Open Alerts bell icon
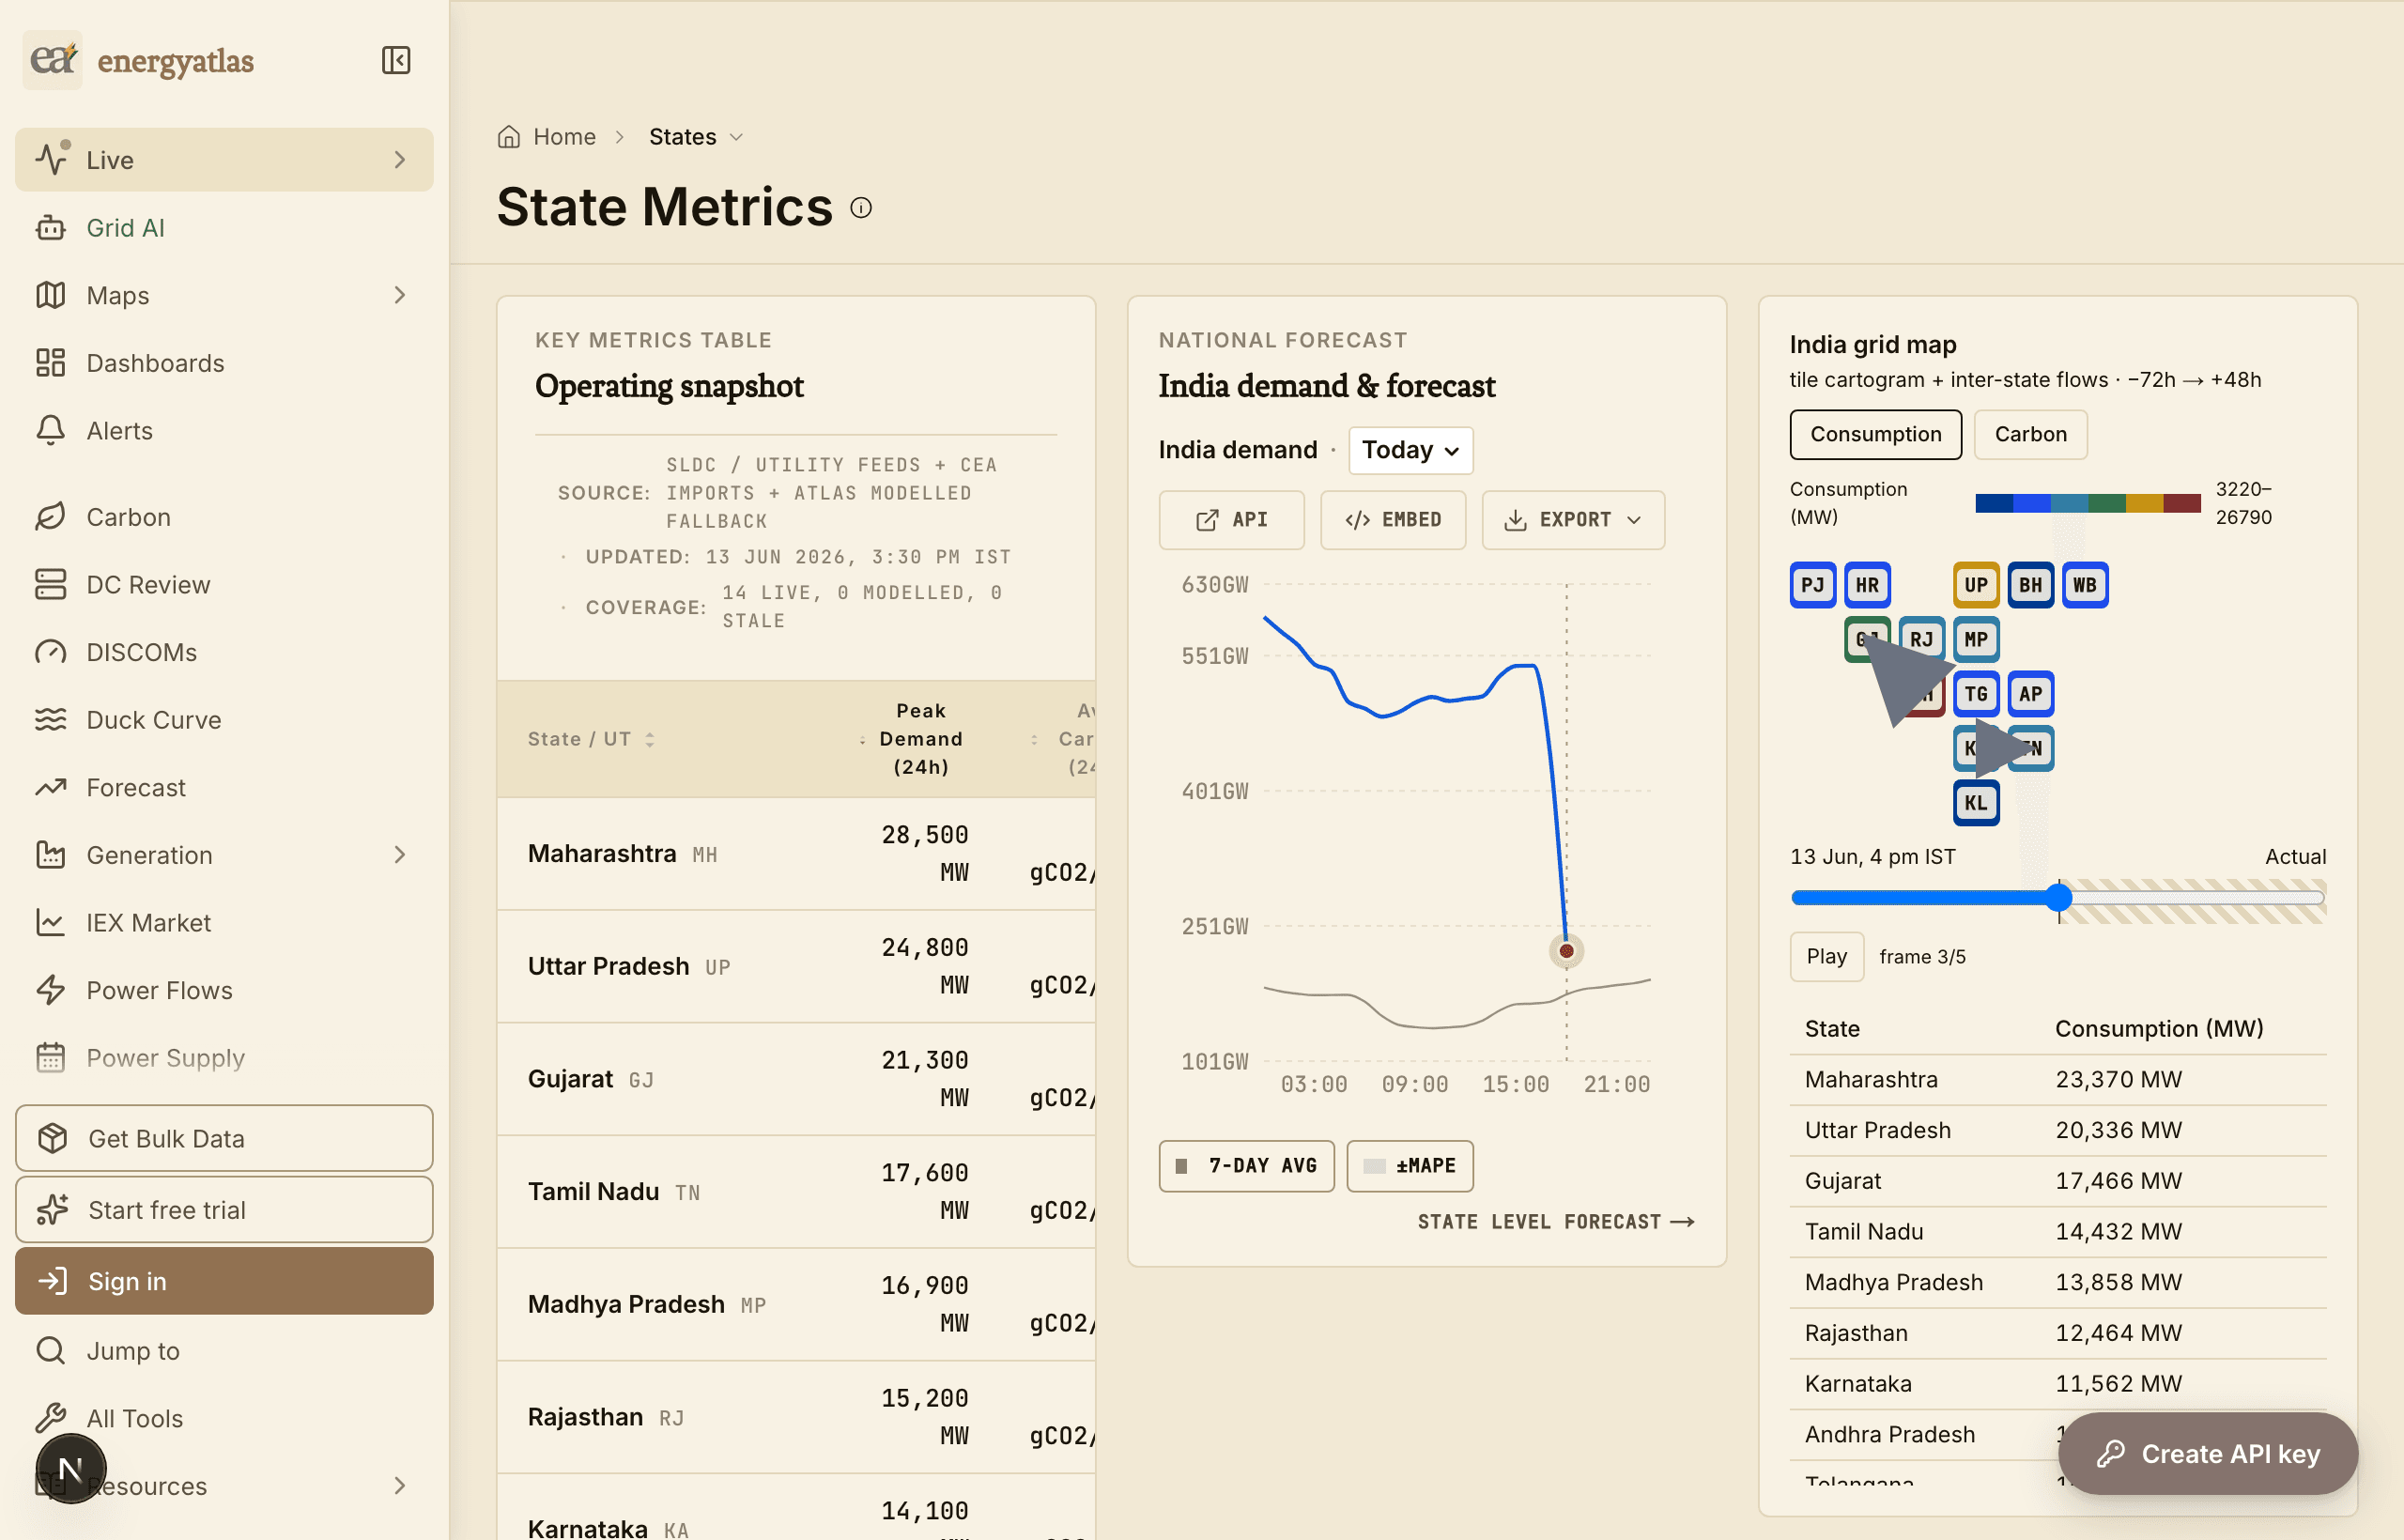 click(x=51, y=431)
